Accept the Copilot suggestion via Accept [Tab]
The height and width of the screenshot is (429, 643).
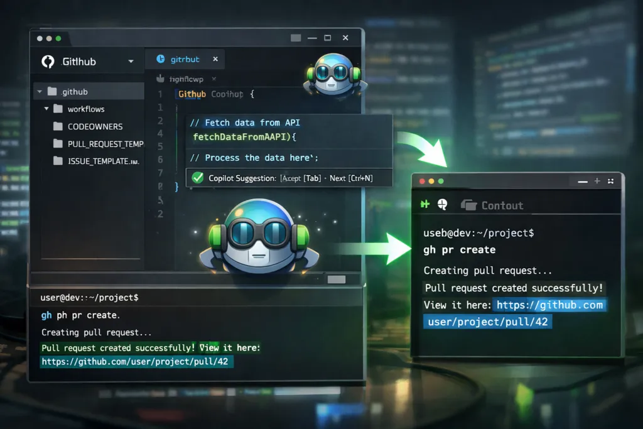301,178
